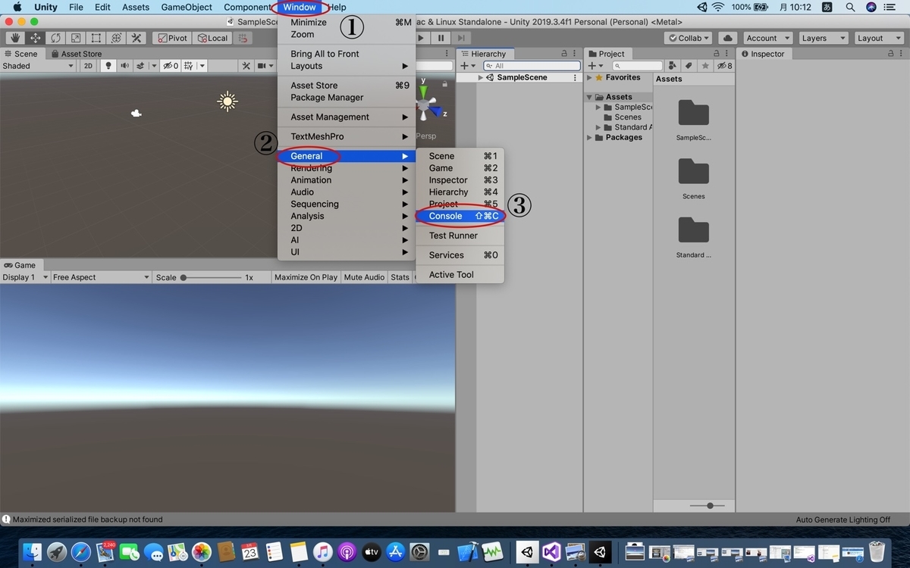Open Finder from the Dock
The image size is (910, 568).
(x=33, y=552)
